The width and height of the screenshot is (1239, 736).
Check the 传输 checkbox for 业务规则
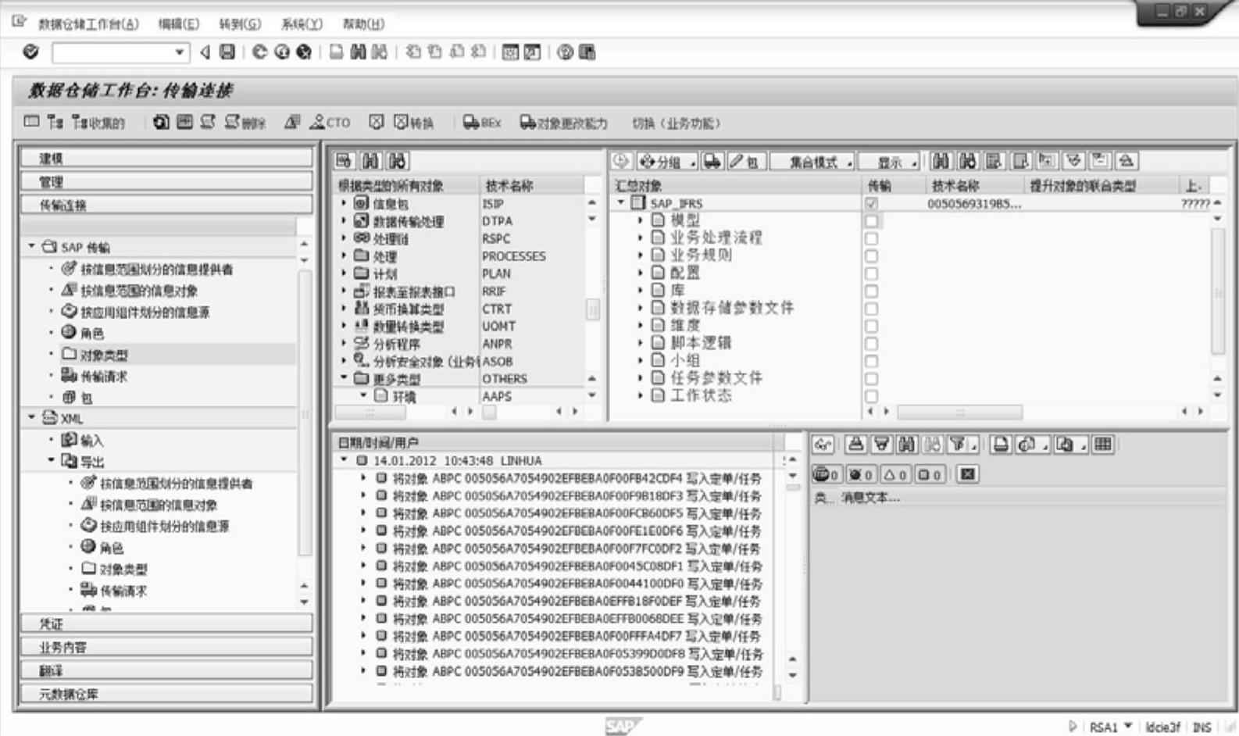[871, 256]
